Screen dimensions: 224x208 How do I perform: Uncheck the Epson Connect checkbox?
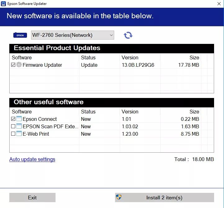pos(13,119)
